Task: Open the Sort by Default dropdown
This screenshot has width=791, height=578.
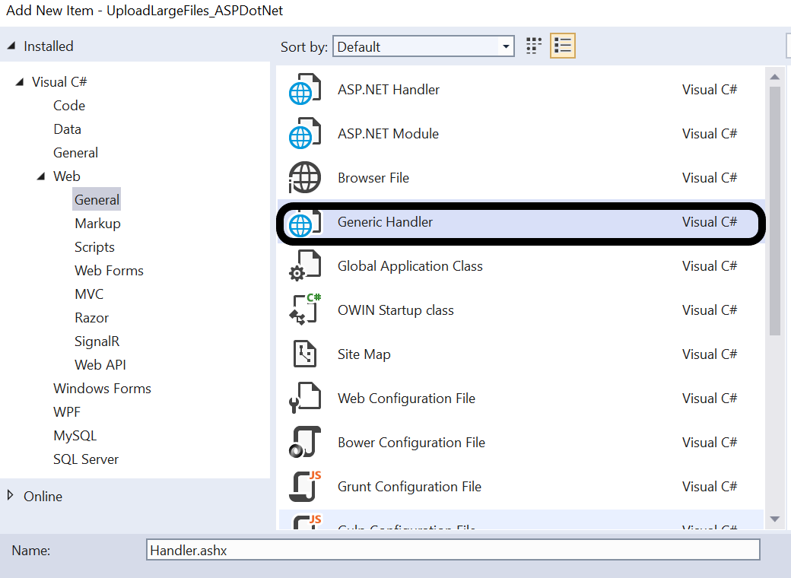Action: pyautogui.click(x=423, y=46)
